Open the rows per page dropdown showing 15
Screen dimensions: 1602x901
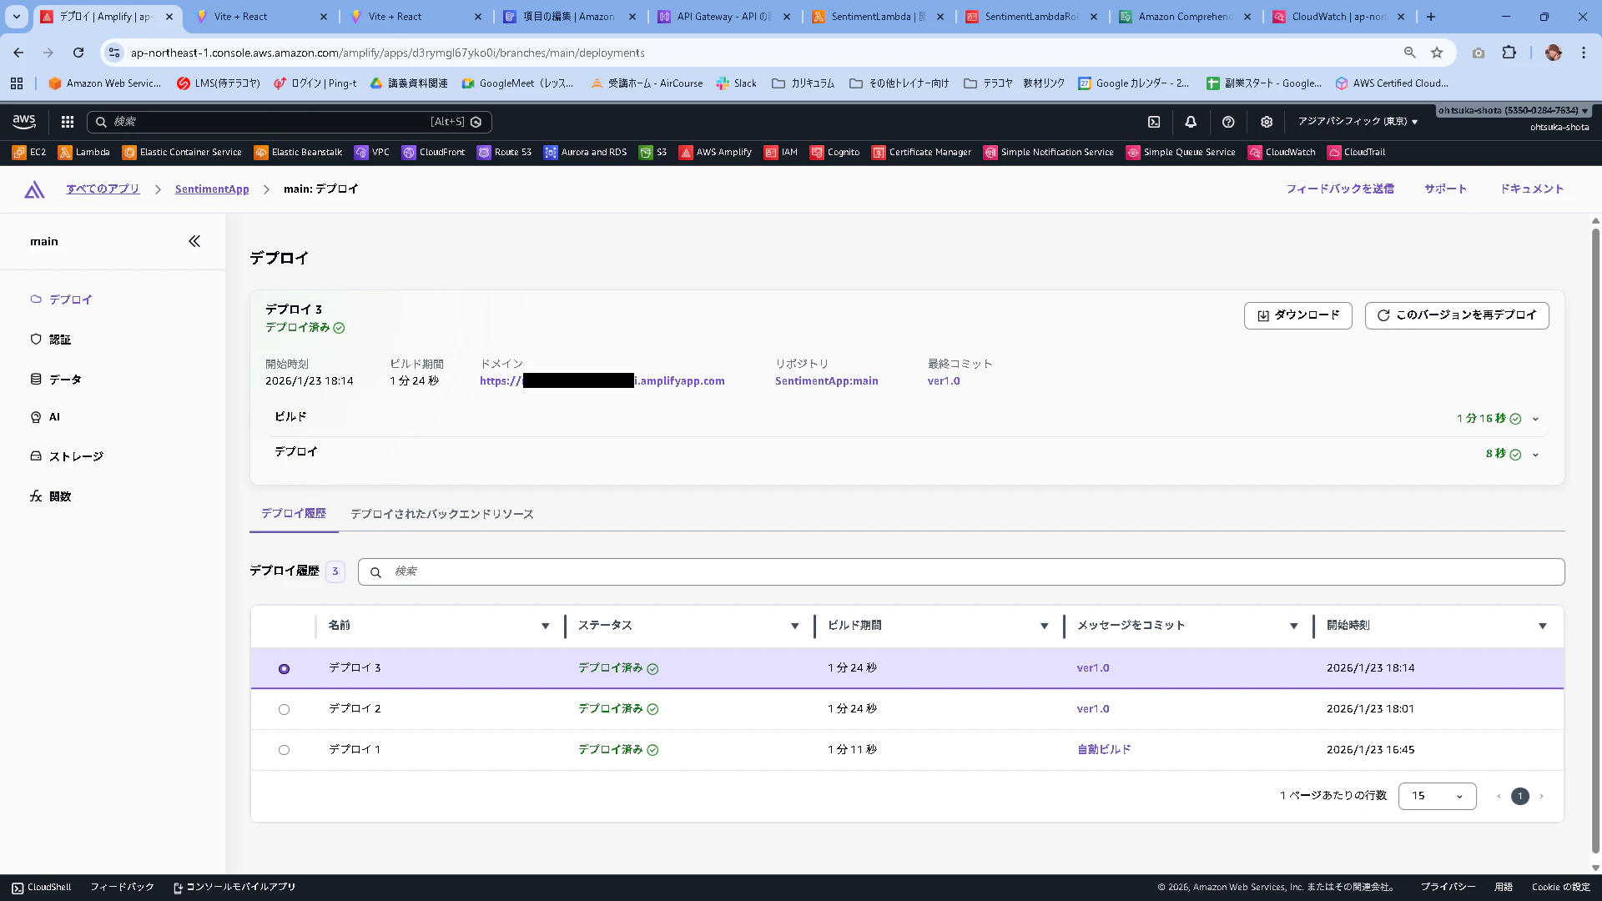pos(1437,796)
